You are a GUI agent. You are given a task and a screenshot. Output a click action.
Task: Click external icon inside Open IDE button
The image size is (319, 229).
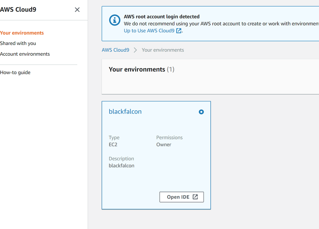tap(195, 197)
